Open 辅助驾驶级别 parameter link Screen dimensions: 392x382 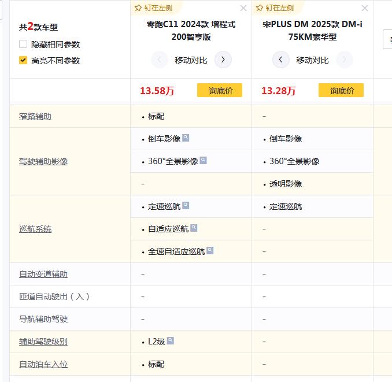point(43,342)
